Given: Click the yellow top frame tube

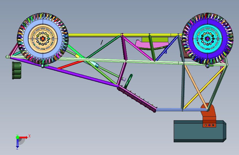Looking at the screenshot, I should [x=125, y=35].
